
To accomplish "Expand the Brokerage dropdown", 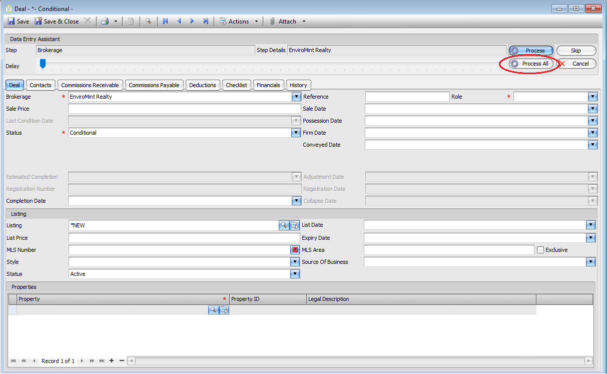I will tap(296, 97).
